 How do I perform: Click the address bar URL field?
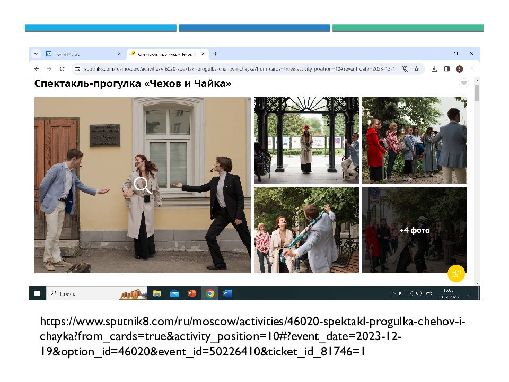click(x=239, y=69)
